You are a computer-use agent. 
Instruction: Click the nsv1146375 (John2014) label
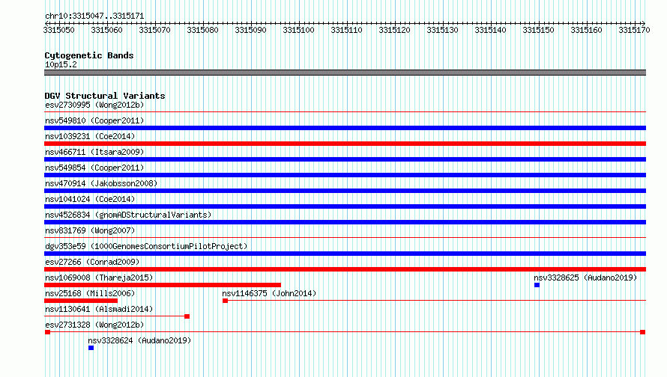click(x=269, y=293)
